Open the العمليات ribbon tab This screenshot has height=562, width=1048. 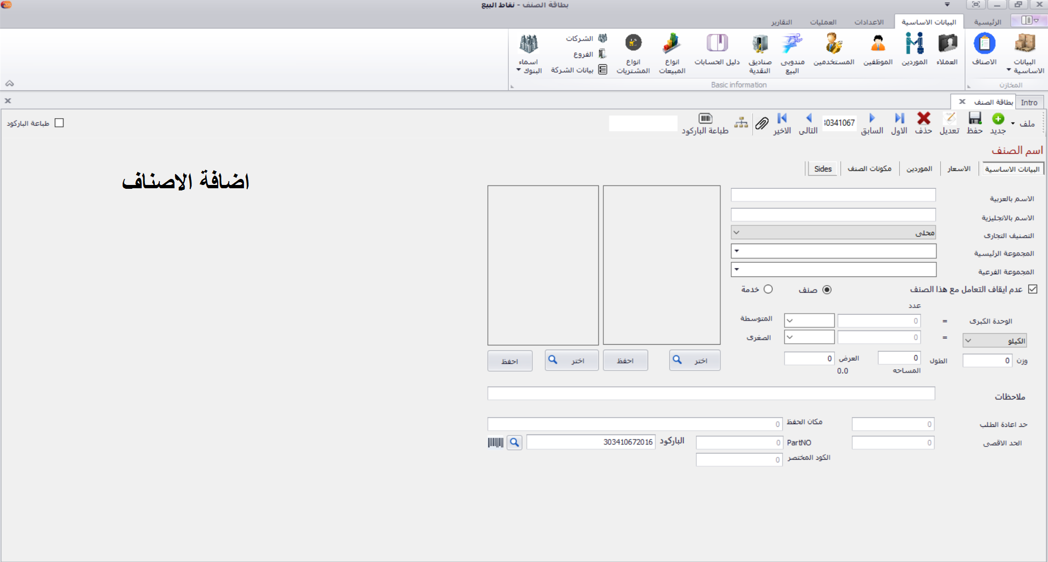(x=823, y=22)
